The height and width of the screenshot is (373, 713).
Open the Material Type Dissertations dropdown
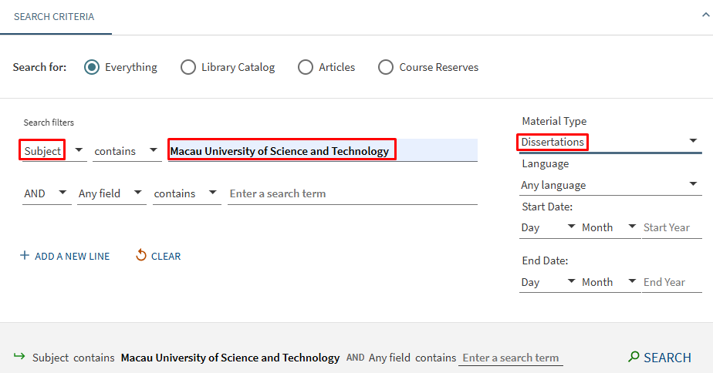[610, 142]
